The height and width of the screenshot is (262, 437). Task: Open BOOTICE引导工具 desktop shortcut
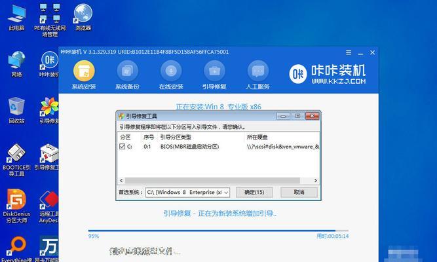(x=16, y=160)
